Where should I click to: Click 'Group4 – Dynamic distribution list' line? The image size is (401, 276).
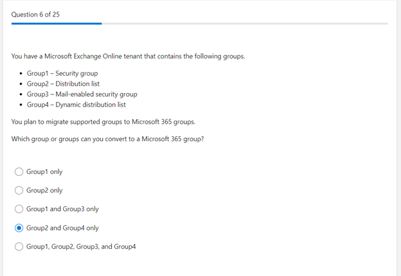[x=76, y=105]
